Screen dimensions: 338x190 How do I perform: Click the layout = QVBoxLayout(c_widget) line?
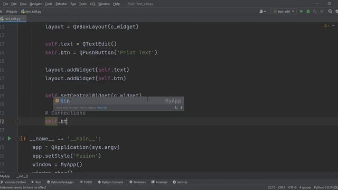click(x=91, y=27)
